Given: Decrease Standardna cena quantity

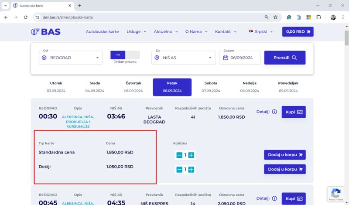Looking at the screenshot, I should pyautogui.click(x=179, y=155).
